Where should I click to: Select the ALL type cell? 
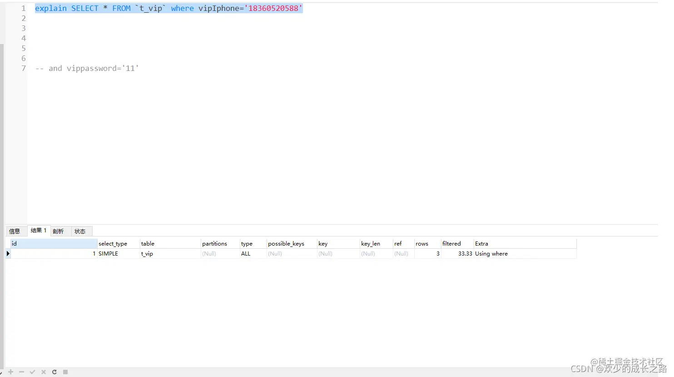click(x=253, y=254)
